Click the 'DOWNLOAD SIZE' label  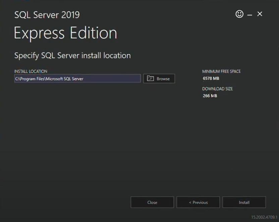(217, 89)
